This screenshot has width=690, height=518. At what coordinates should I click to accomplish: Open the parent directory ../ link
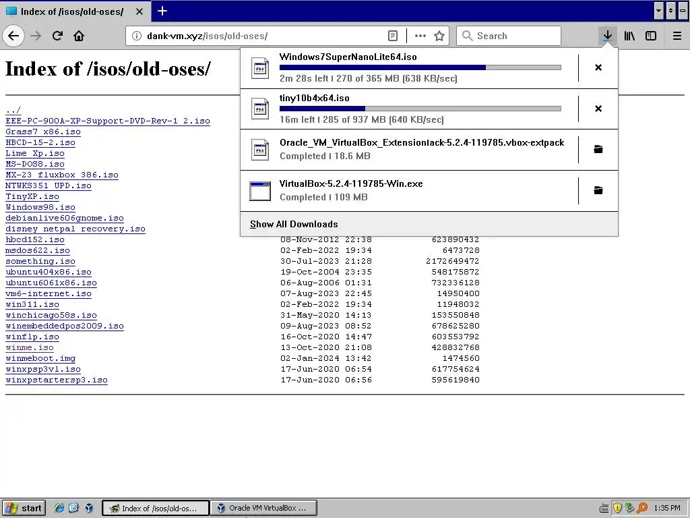pyautogui.click(x=13, y=110)
